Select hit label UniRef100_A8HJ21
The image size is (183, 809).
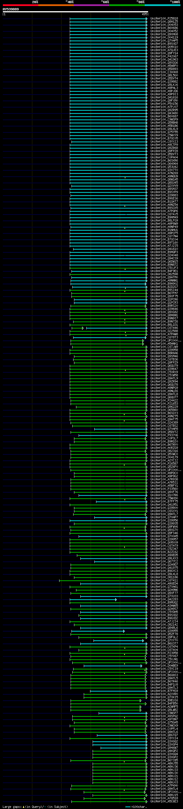coord(164,776)
